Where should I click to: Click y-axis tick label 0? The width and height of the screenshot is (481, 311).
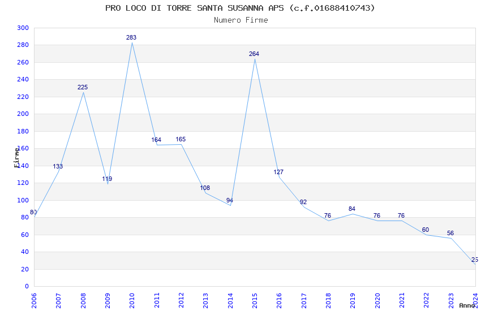pos(27,286)
